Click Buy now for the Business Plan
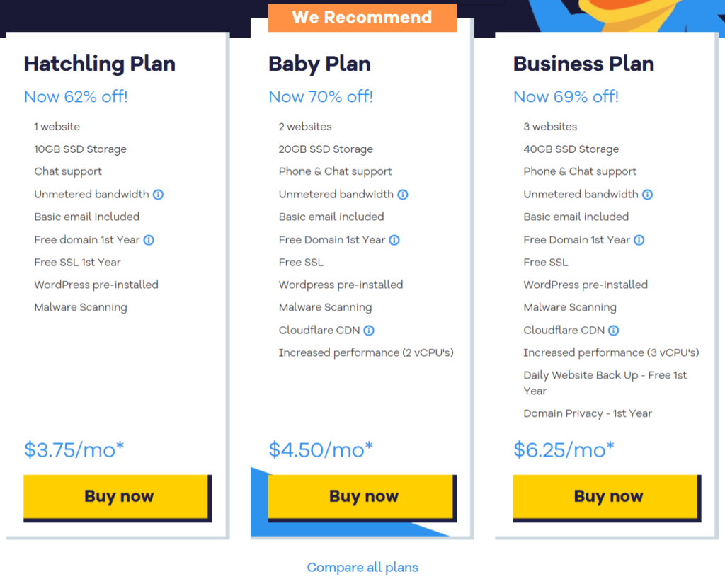725x579 pixels. (607, 496)
